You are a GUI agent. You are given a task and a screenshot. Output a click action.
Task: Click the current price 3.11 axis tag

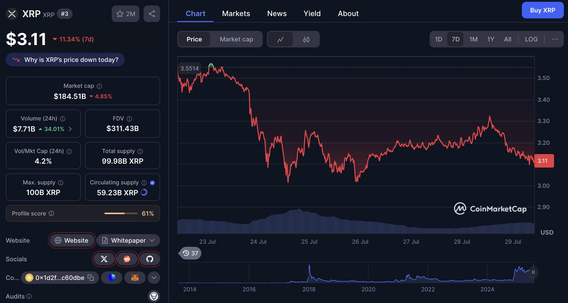click(x=544, y=161)
